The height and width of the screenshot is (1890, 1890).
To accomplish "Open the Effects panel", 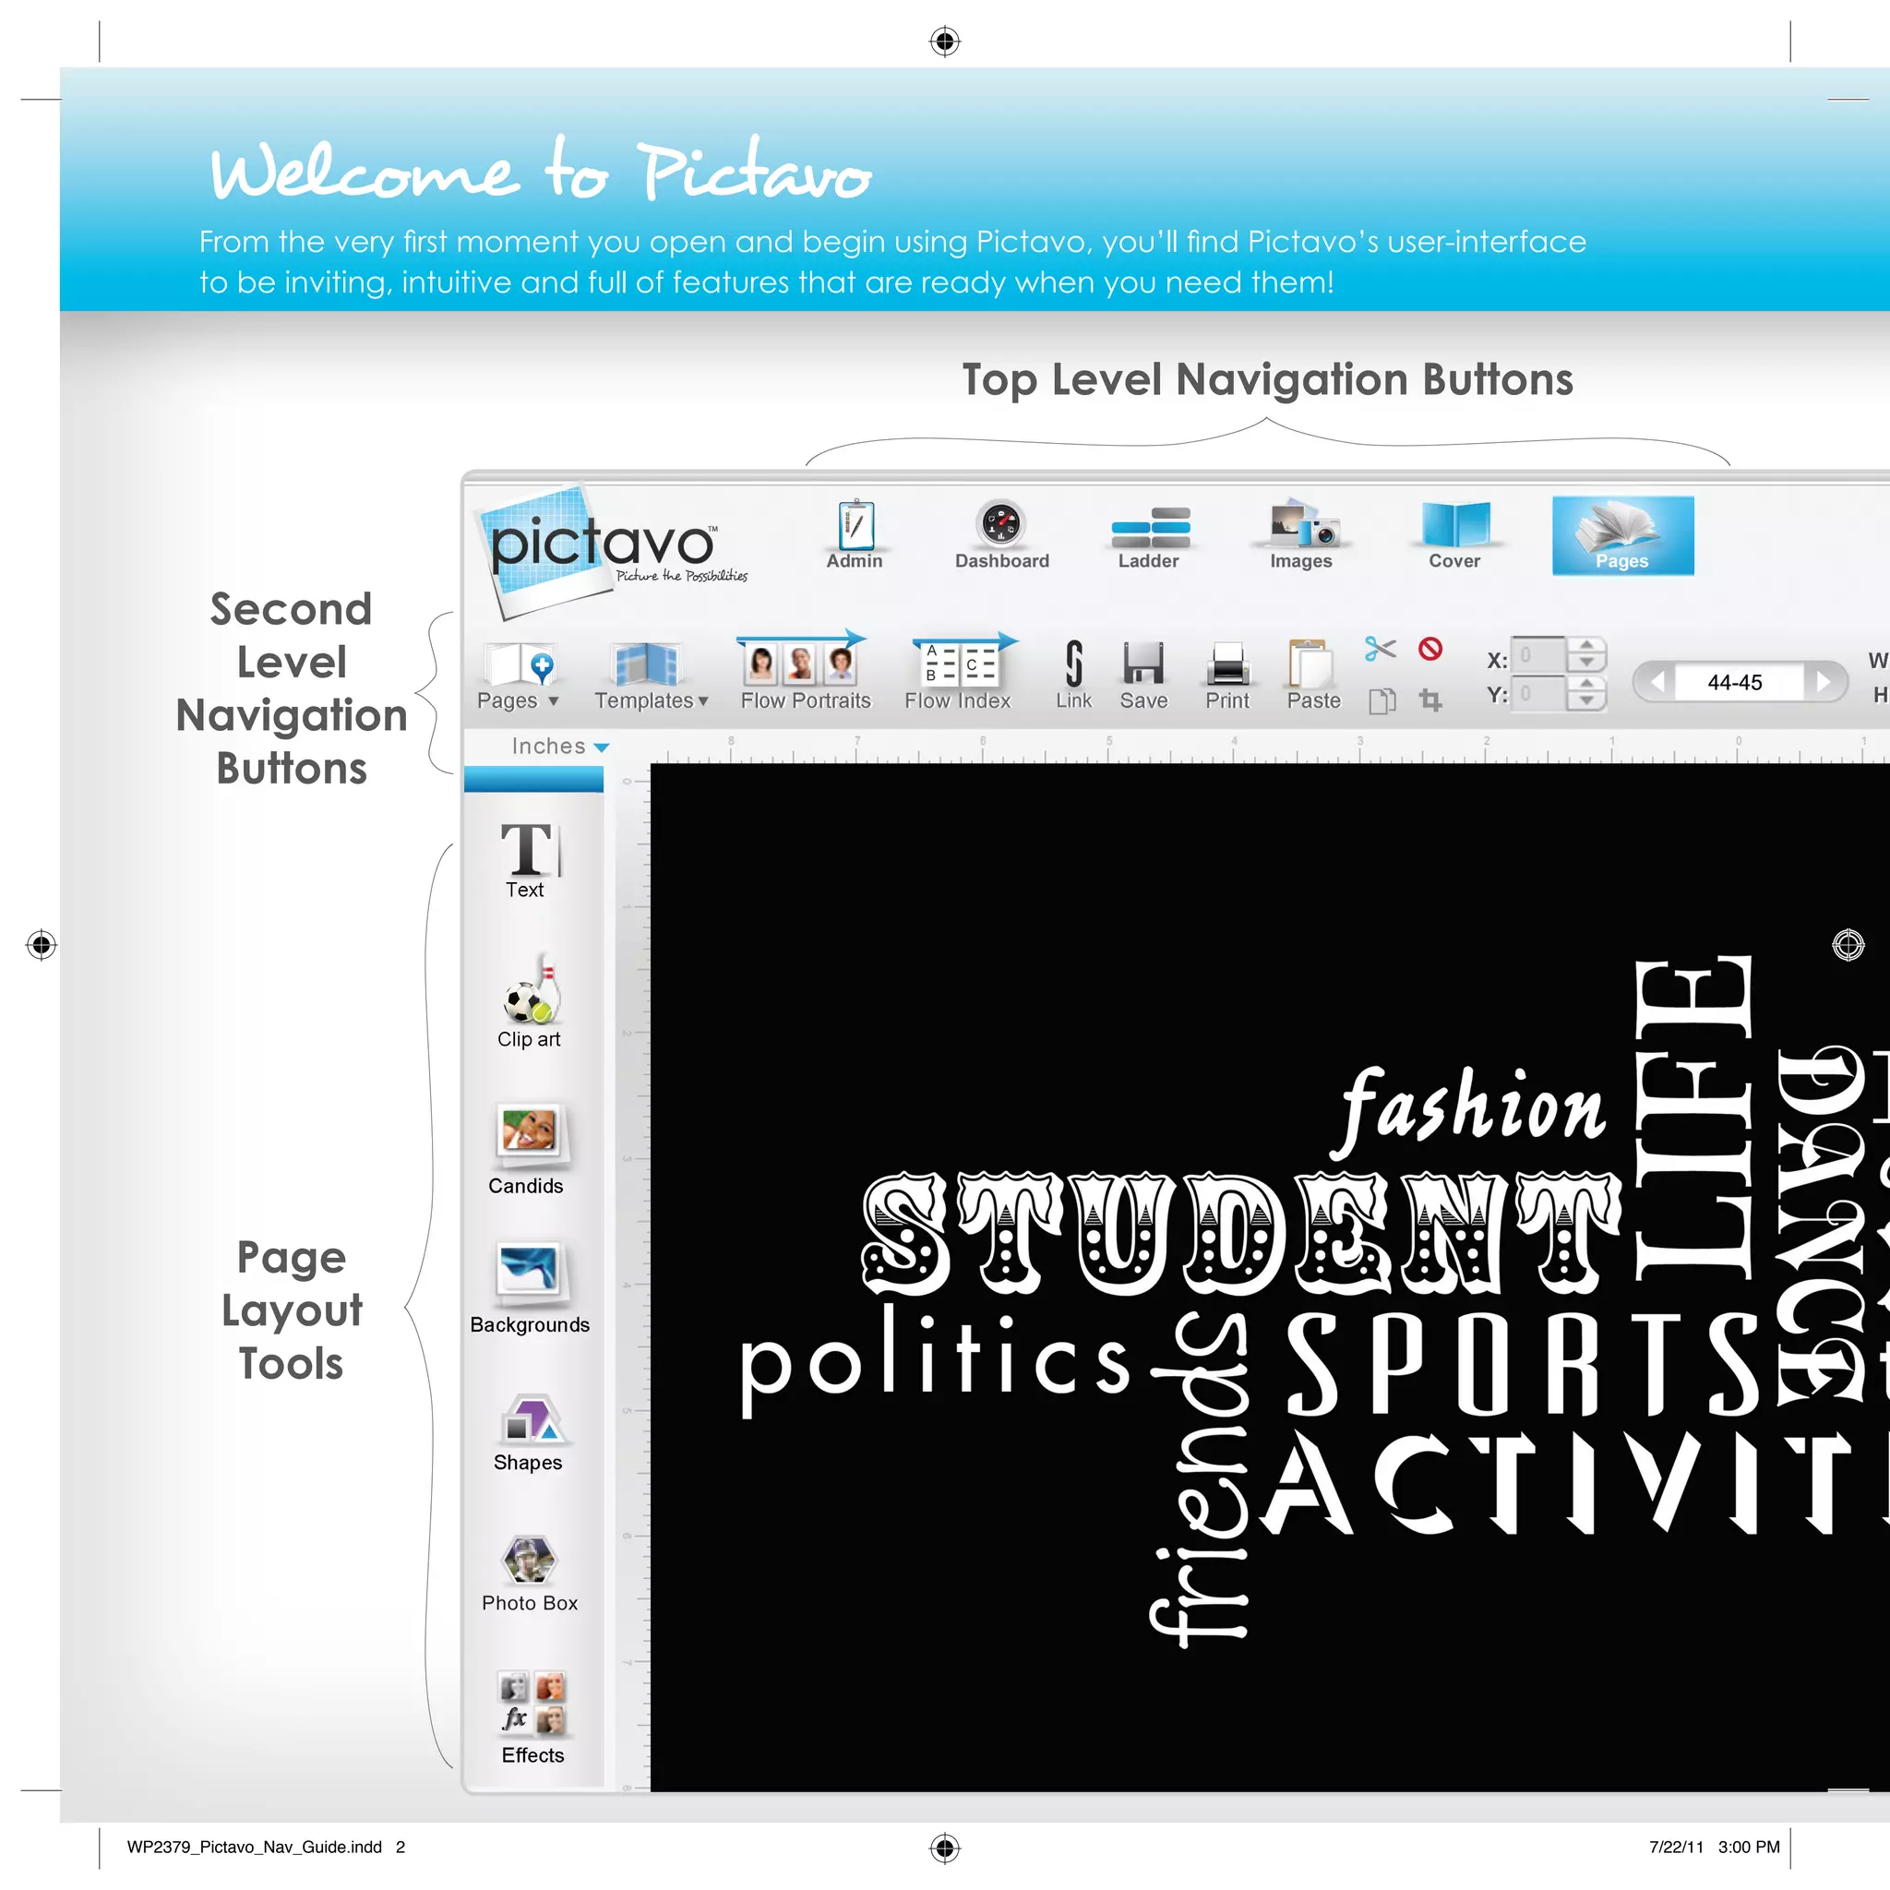I will [532, 1718].
